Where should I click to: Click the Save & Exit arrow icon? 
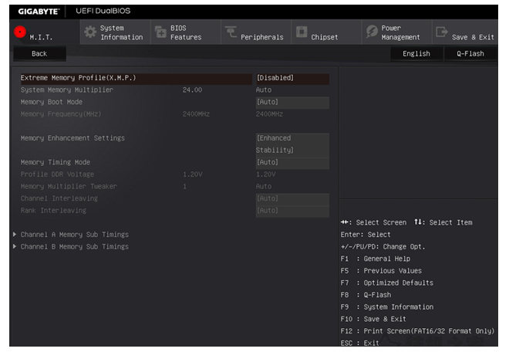point(441,32)
